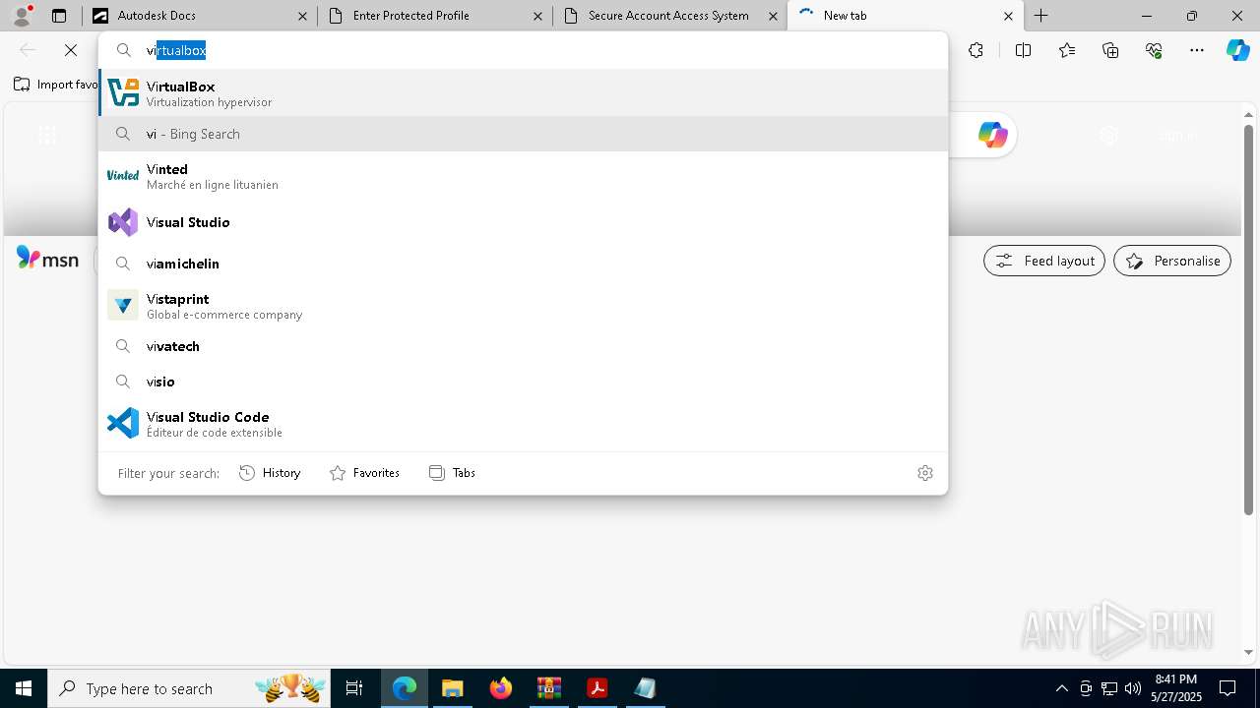Open the notification center
Image resolution: width=1260 pixels, height=708 pixels.
coord(1228,688)
